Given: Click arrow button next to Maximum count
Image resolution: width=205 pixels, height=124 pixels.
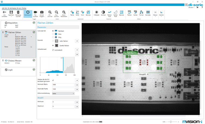Looking at the screenshot, I should pyautogui.click(x=77, y=107).
